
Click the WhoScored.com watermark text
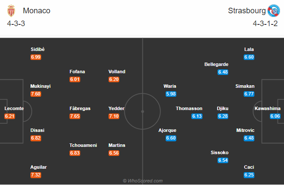pyautogui.click(x=142, y=181)
